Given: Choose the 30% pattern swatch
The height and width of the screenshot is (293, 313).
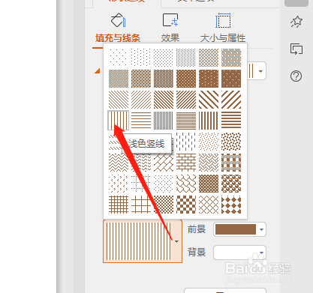Looking at the screenshot, I should tap(209, 58).
